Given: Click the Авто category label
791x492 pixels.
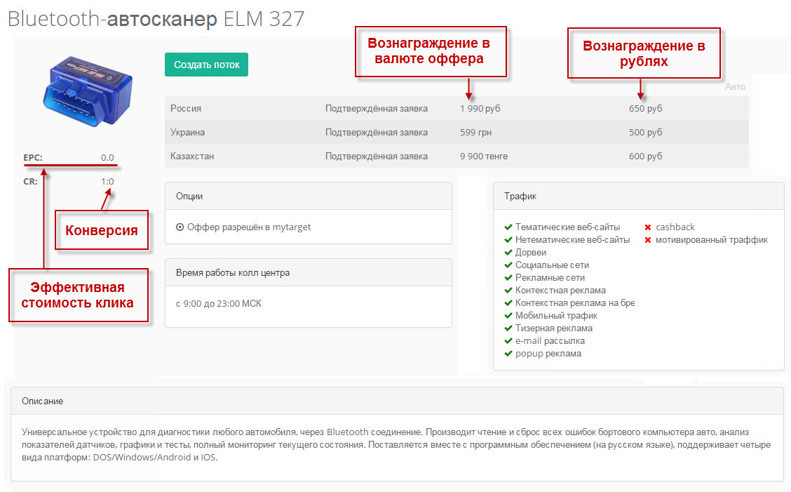Looking at the screenshot, I should click(735, 87).
